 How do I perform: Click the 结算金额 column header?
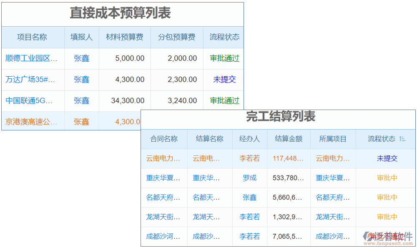click(x=289, y=139)
